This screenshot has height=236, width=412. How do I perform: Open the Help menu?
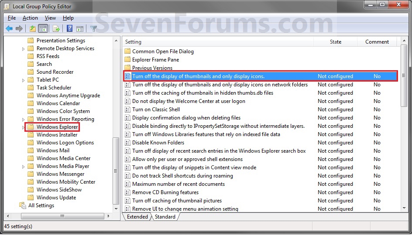tap(68, 18)
